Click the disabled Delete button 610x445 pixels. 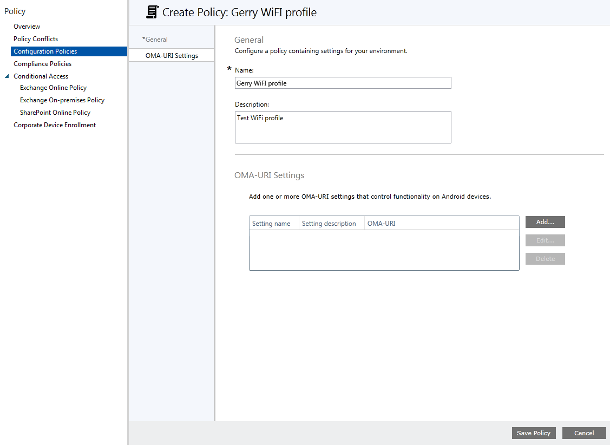pos(545,259)
